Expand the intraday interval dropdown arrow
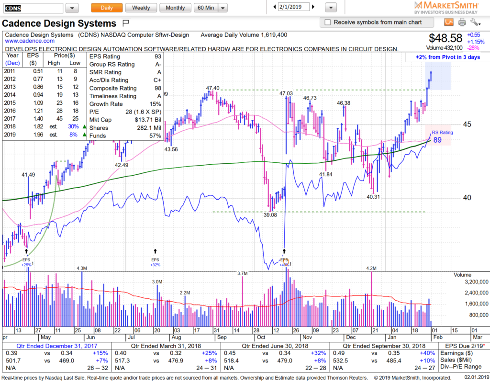The height and width of the screenshot is (384, 490). 223,8
